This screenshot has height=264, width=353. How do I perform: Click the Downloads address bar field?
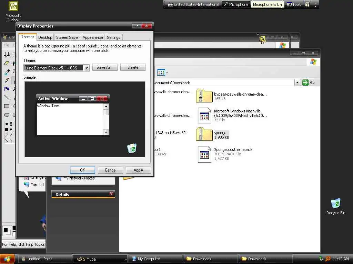click(x=224, y=82)
